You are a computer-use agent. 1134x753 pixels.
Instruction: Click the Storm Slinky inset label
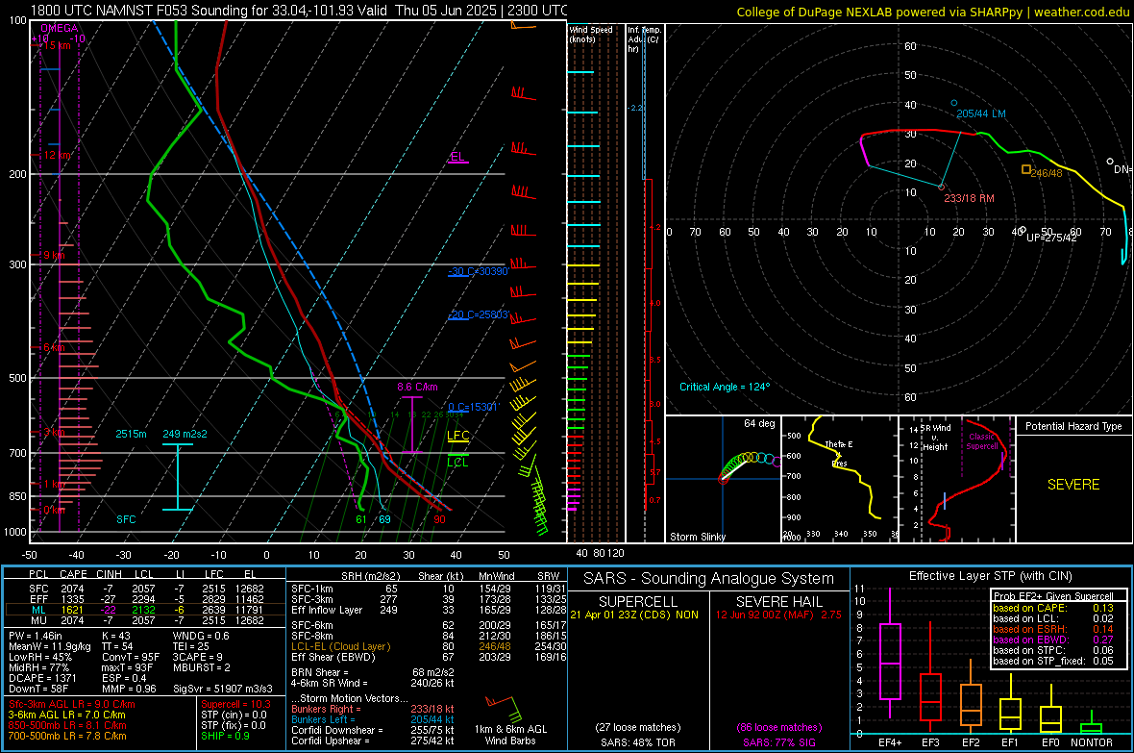pyautogui.click(x=698, y=537)
